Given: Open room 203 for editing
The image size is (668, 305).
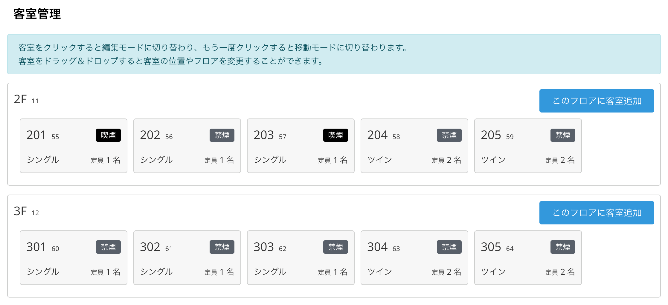Looking at the screenshot, I should click(301, 146).
